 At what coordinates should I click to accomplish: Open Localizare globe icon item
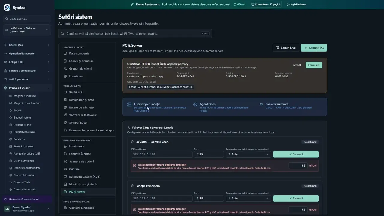pos(65,76)
